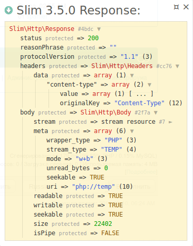This screenshot has height=246, width=193.
Task: Select the status value 200
Action: [93, 38]
